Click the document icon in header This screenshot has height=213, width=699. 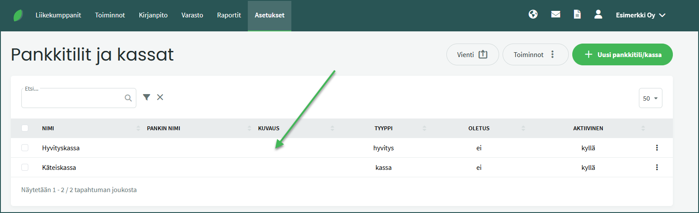(577, 14)
